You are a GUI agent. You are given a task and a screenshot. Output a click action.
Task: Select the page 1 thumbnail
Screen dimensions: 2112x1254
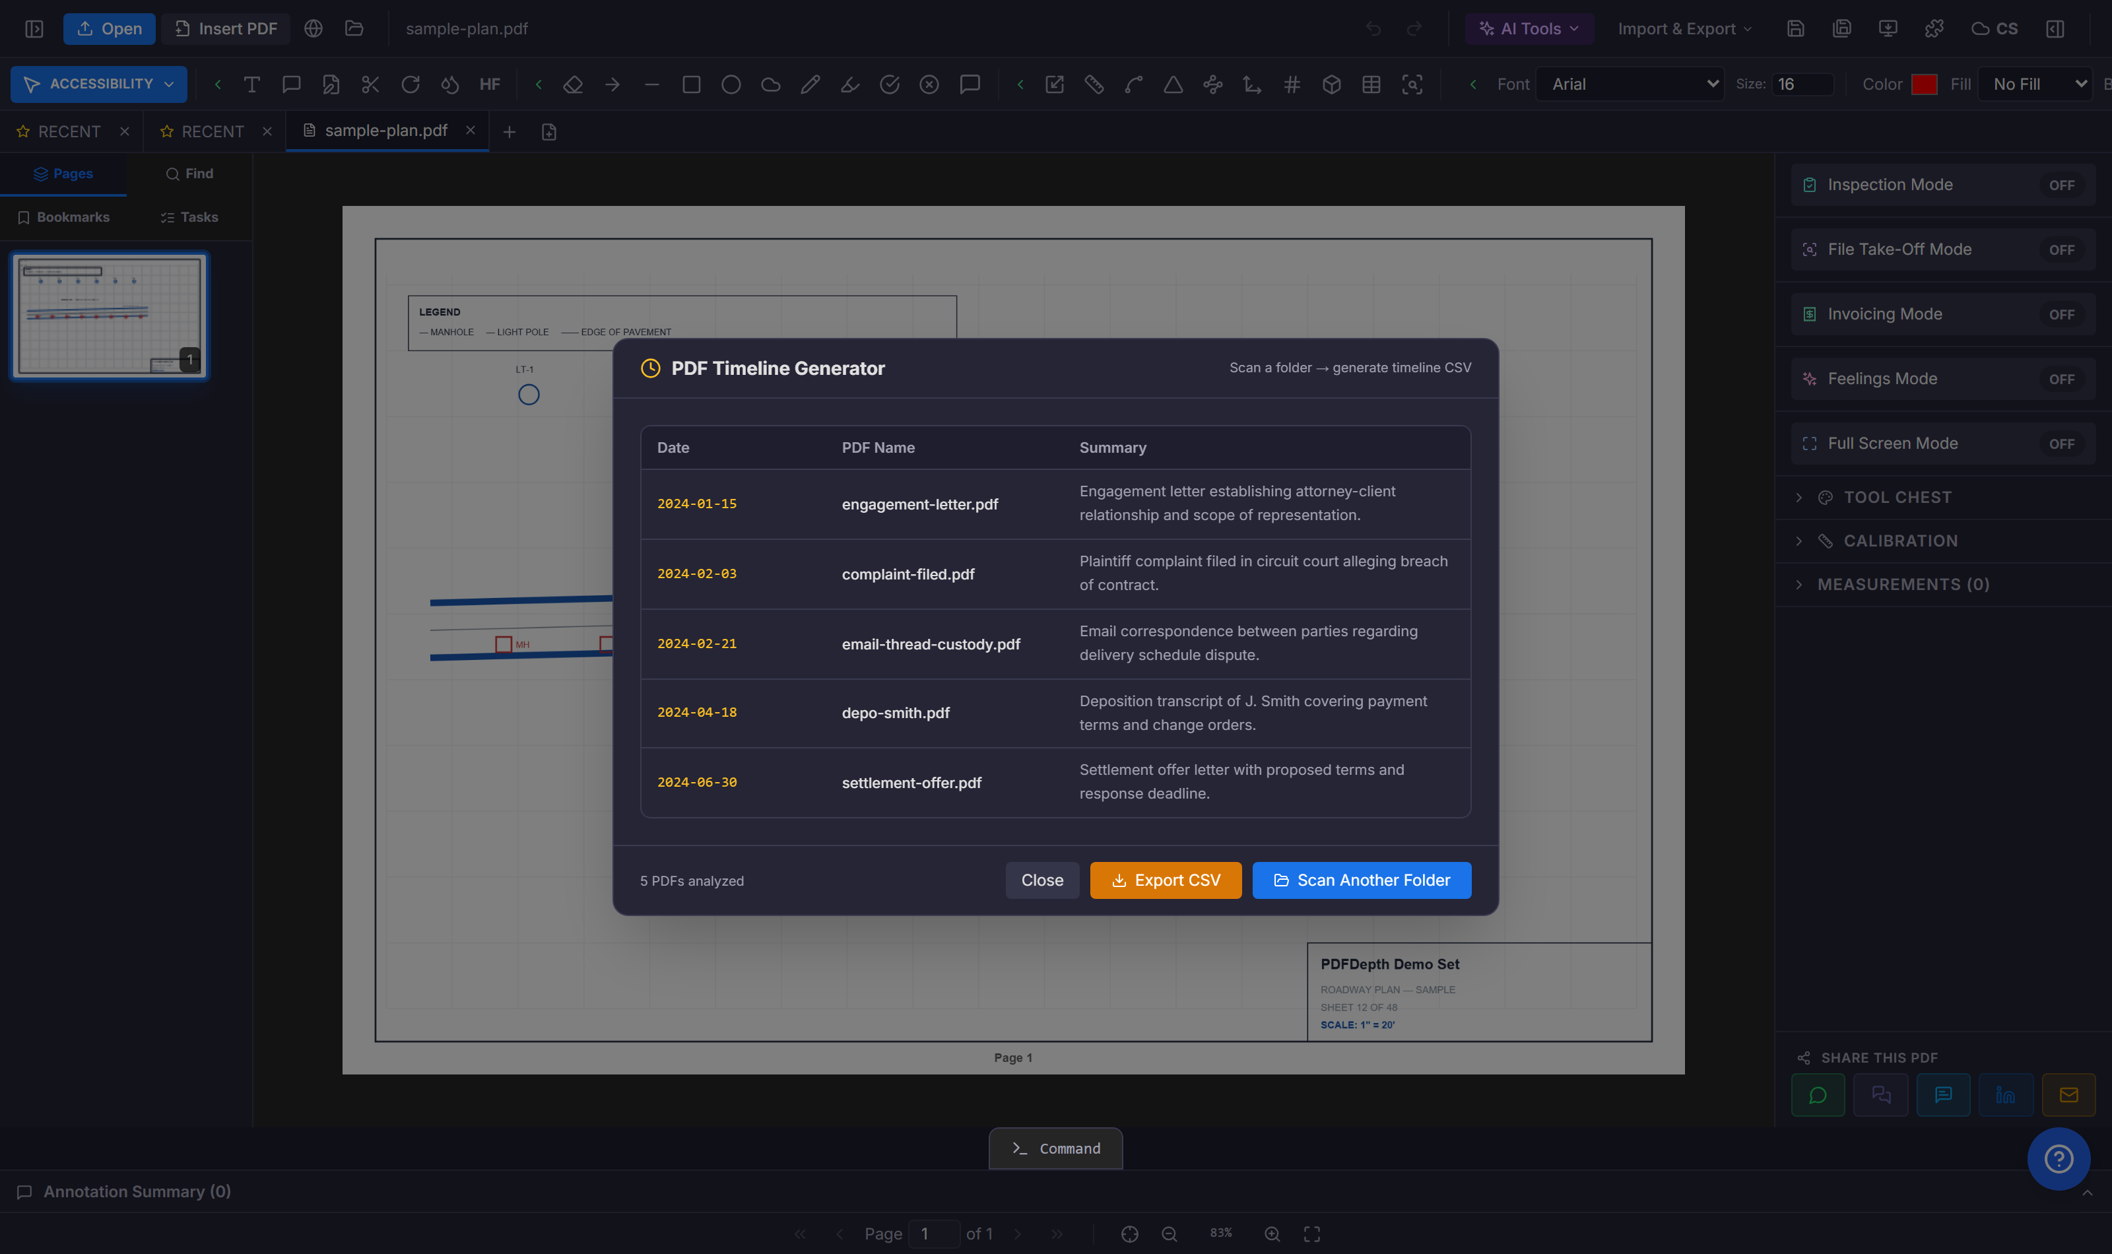pos(109,316)
